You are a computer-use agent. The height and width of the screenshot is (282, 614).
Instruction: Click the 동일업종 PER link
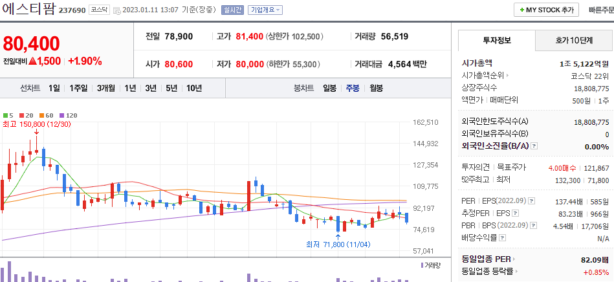tap(486, 259)
